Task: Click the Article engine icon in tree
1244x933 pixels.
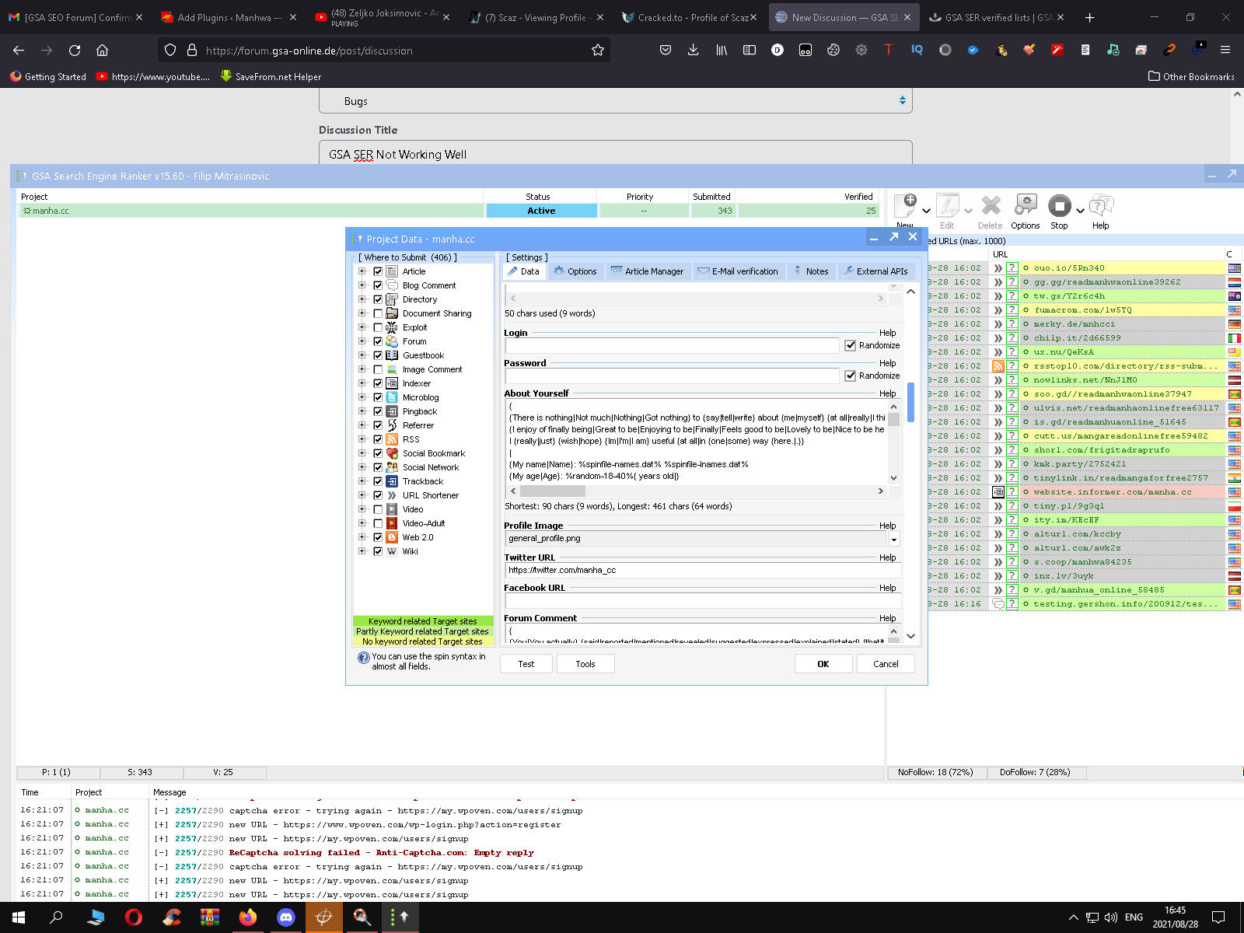Action: 392,271
